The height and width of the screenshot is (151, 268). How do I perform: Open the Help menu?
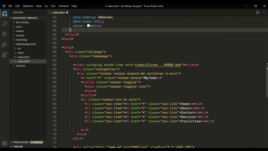point(74,6)
